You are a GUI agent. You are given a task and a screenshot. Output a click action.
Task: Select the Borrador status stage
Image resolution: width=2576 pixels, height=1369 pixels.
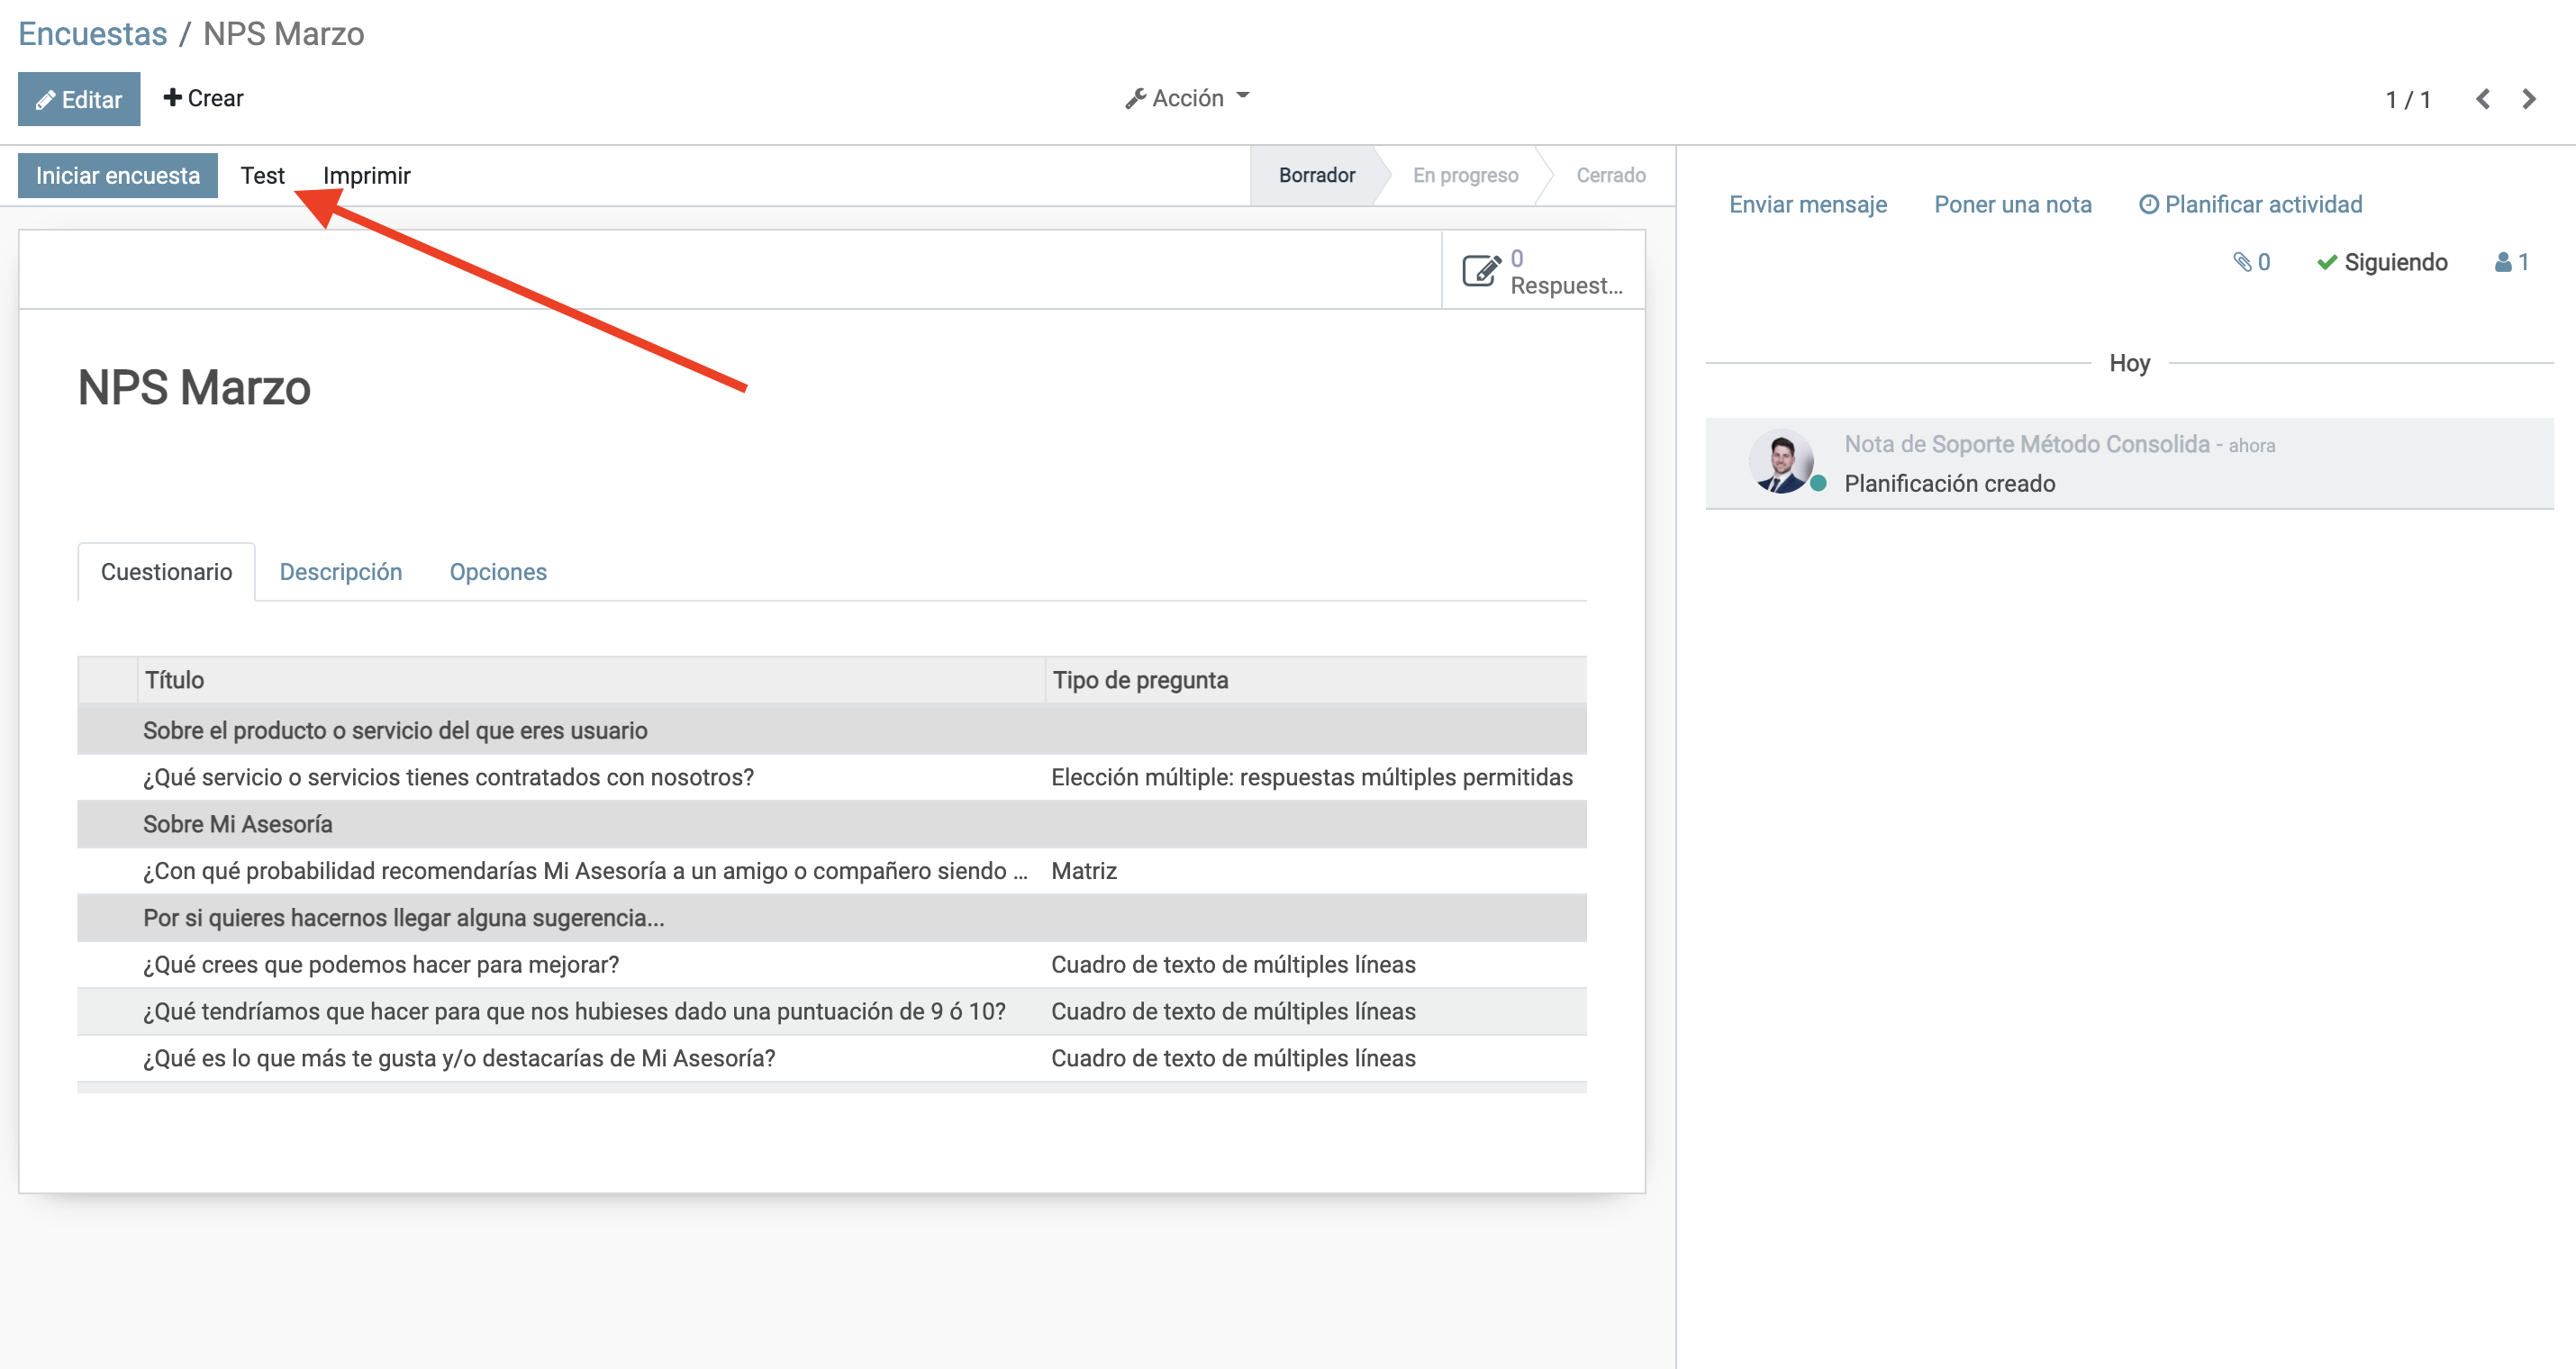pyautogui.click(x=1316, y=175)
